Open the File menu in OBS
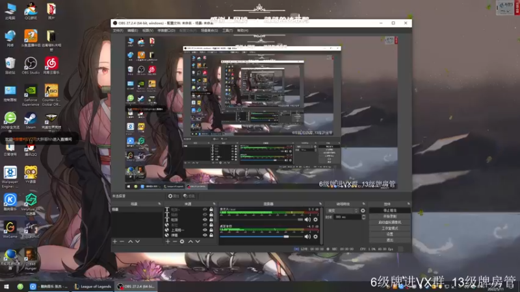Viewport: 520px width, 292px height. (118, 30)
